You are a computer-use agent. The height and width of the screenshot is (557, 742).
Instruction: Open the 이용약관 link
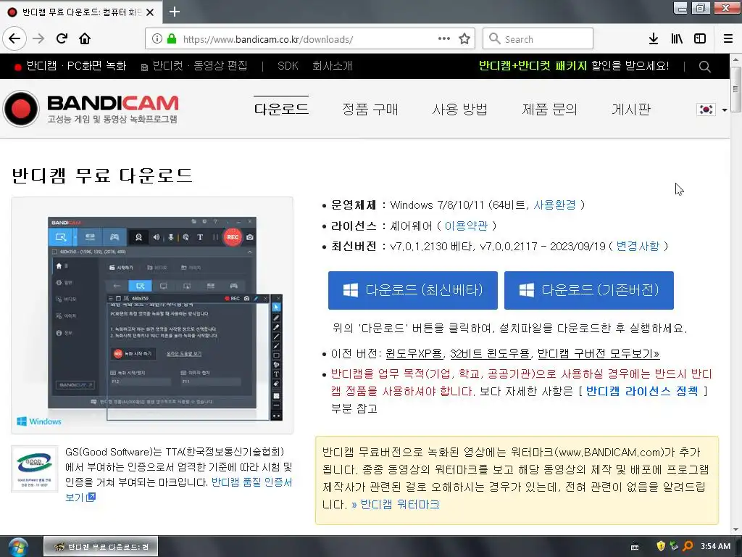(466, 226)
